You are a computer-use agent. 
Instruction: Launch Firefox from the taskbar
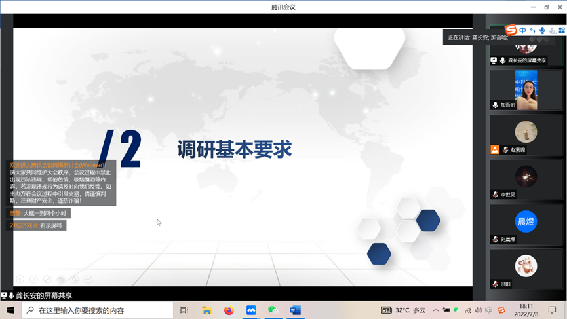[229, 310]
